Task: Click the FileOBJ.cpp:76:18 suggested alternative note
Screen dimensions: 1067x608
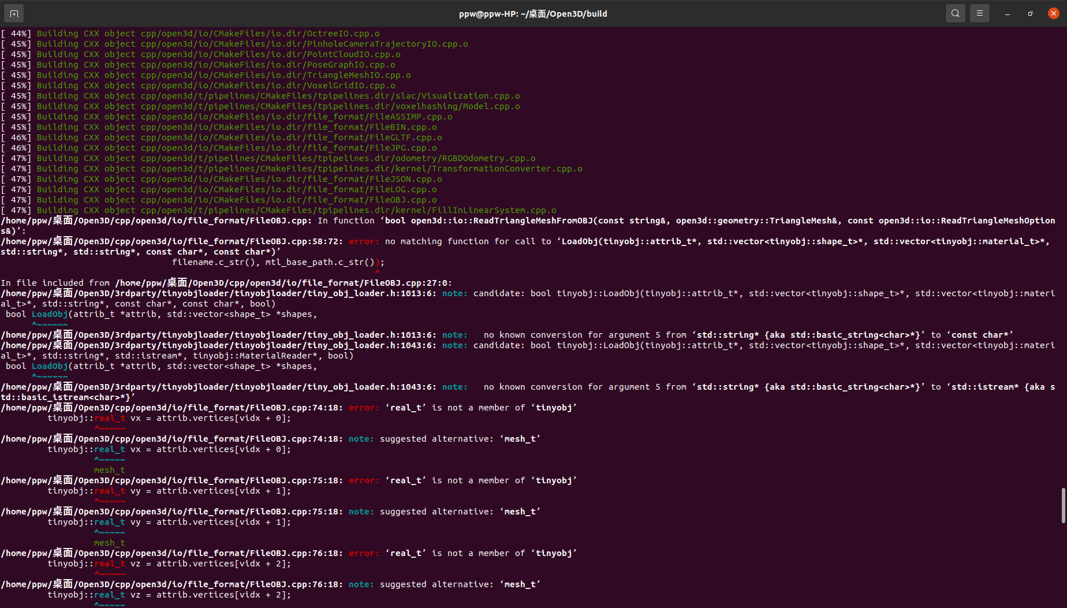Action: coord(271,584)
